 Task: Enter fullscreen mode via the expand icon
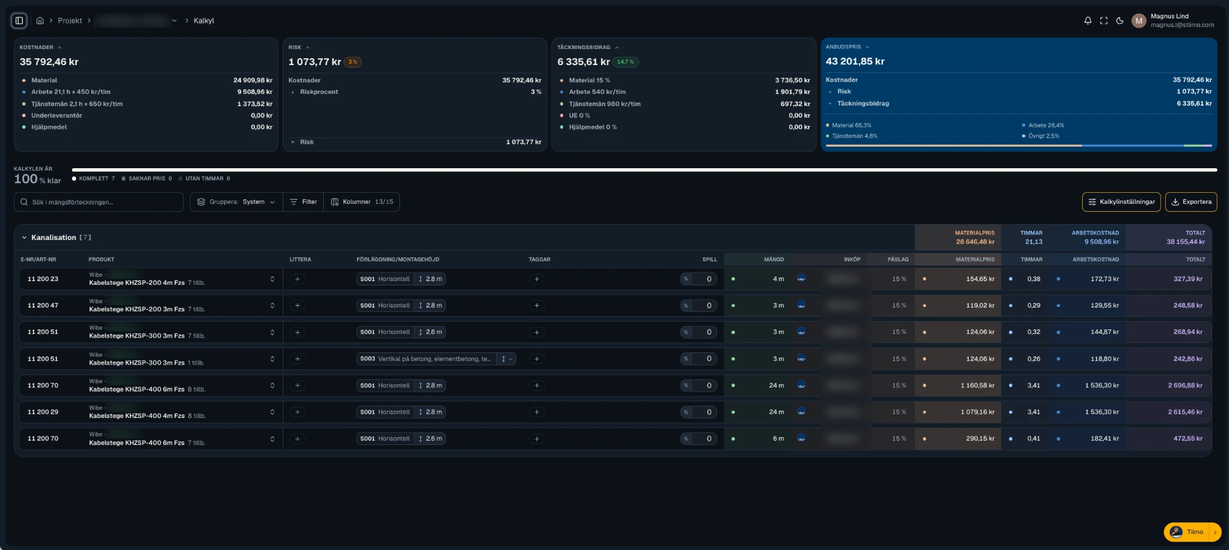pos(1104,21)
